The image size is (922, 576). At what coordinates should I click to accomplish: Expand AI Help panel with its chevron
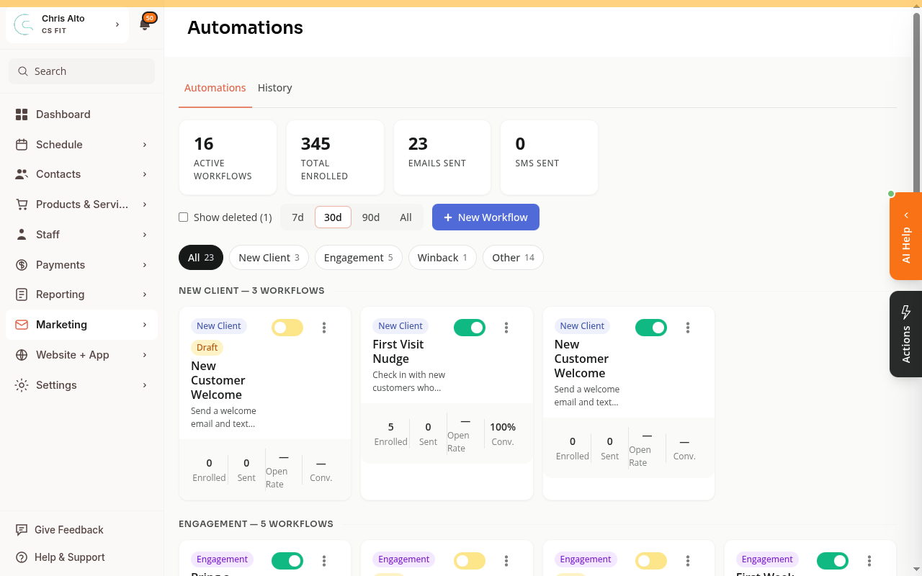point(906,215)
